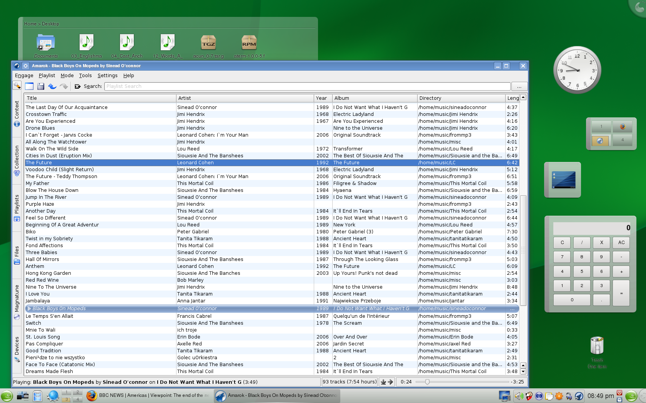Sort playlist by Year column header
Image resolution: width=646 pixels, height=403 pixels.
coord(323,98)
